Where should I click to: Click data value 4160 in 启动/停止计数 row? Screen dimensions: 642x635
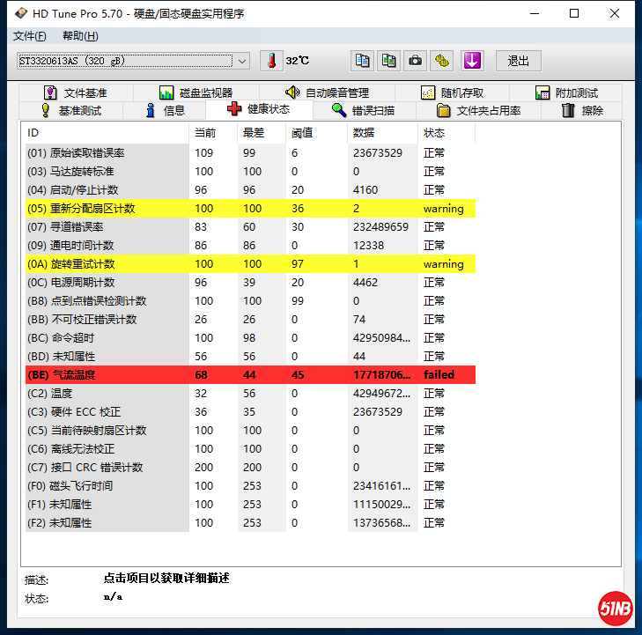click(x=365, y=190)
